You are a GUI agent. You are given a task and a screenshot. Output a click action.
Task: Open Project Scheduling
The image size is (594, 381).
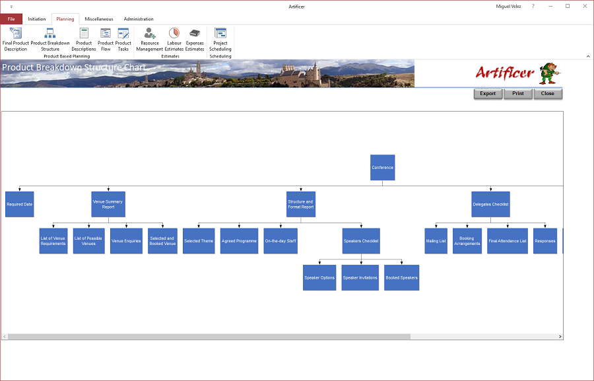click(x=220, y=40)
